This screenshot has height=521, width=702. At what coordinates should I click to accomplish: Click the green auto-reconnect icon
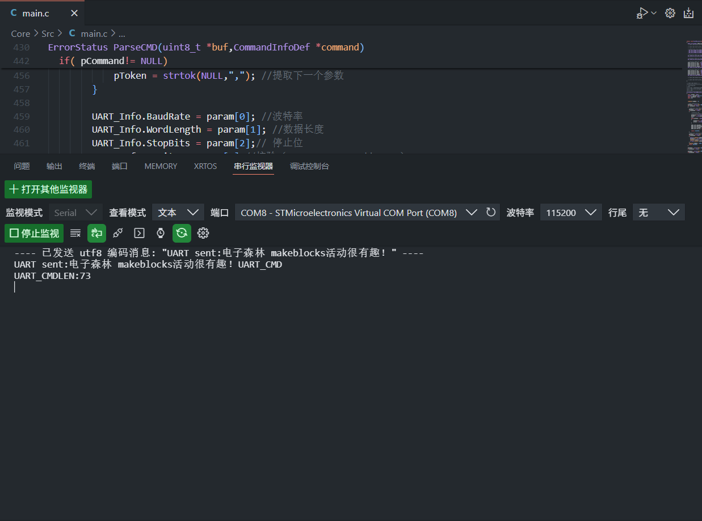point(182,233)
